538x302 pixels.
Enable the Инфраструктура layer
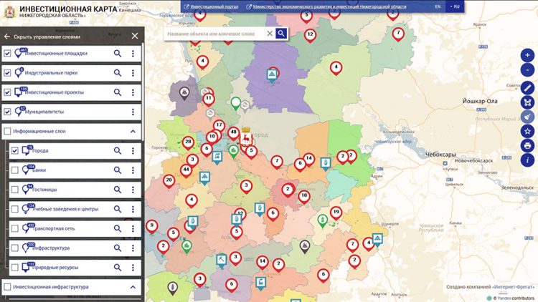point(14,248)
